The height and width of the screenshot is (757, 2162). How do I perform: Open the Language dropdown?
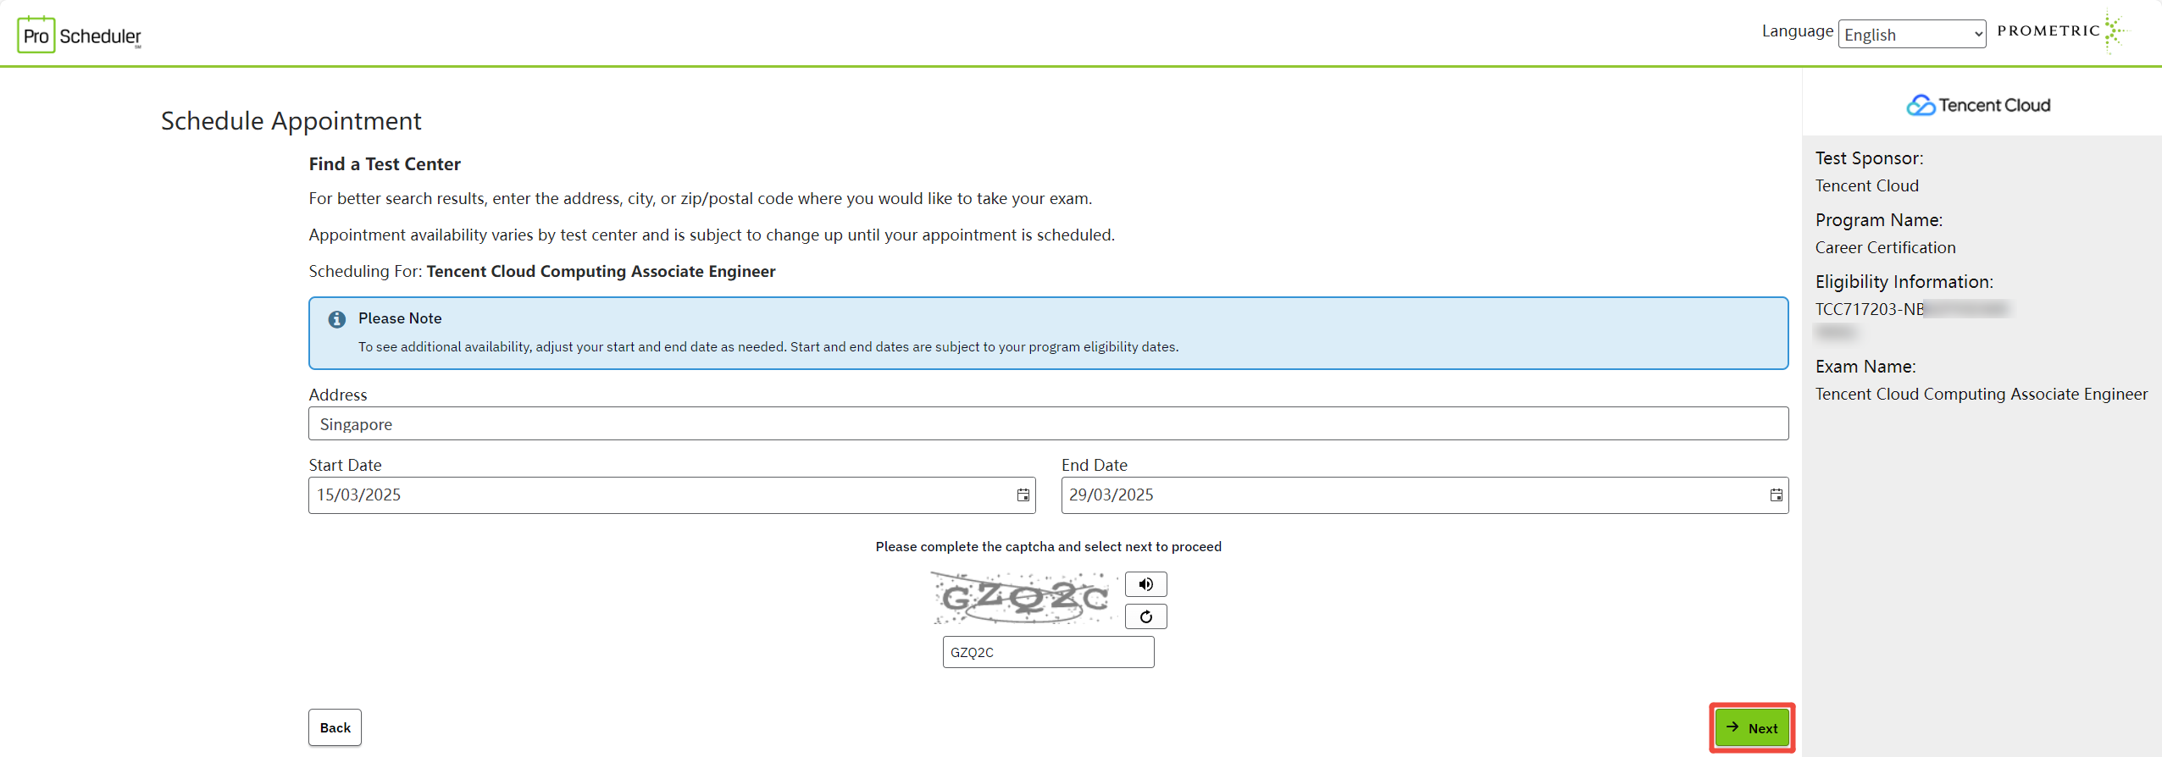[x=1912, y=34]
